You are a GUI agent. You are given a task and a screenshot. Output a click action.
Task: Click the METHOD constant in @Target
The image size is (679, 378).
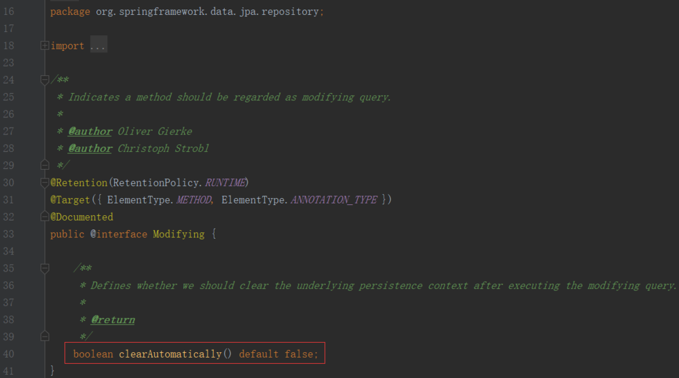[x=194, y=200]
